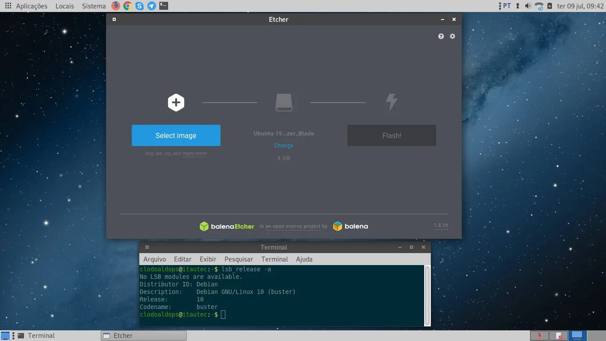
Task: Open the Editar menu in Terminal
Action: [x=183, y=259]
